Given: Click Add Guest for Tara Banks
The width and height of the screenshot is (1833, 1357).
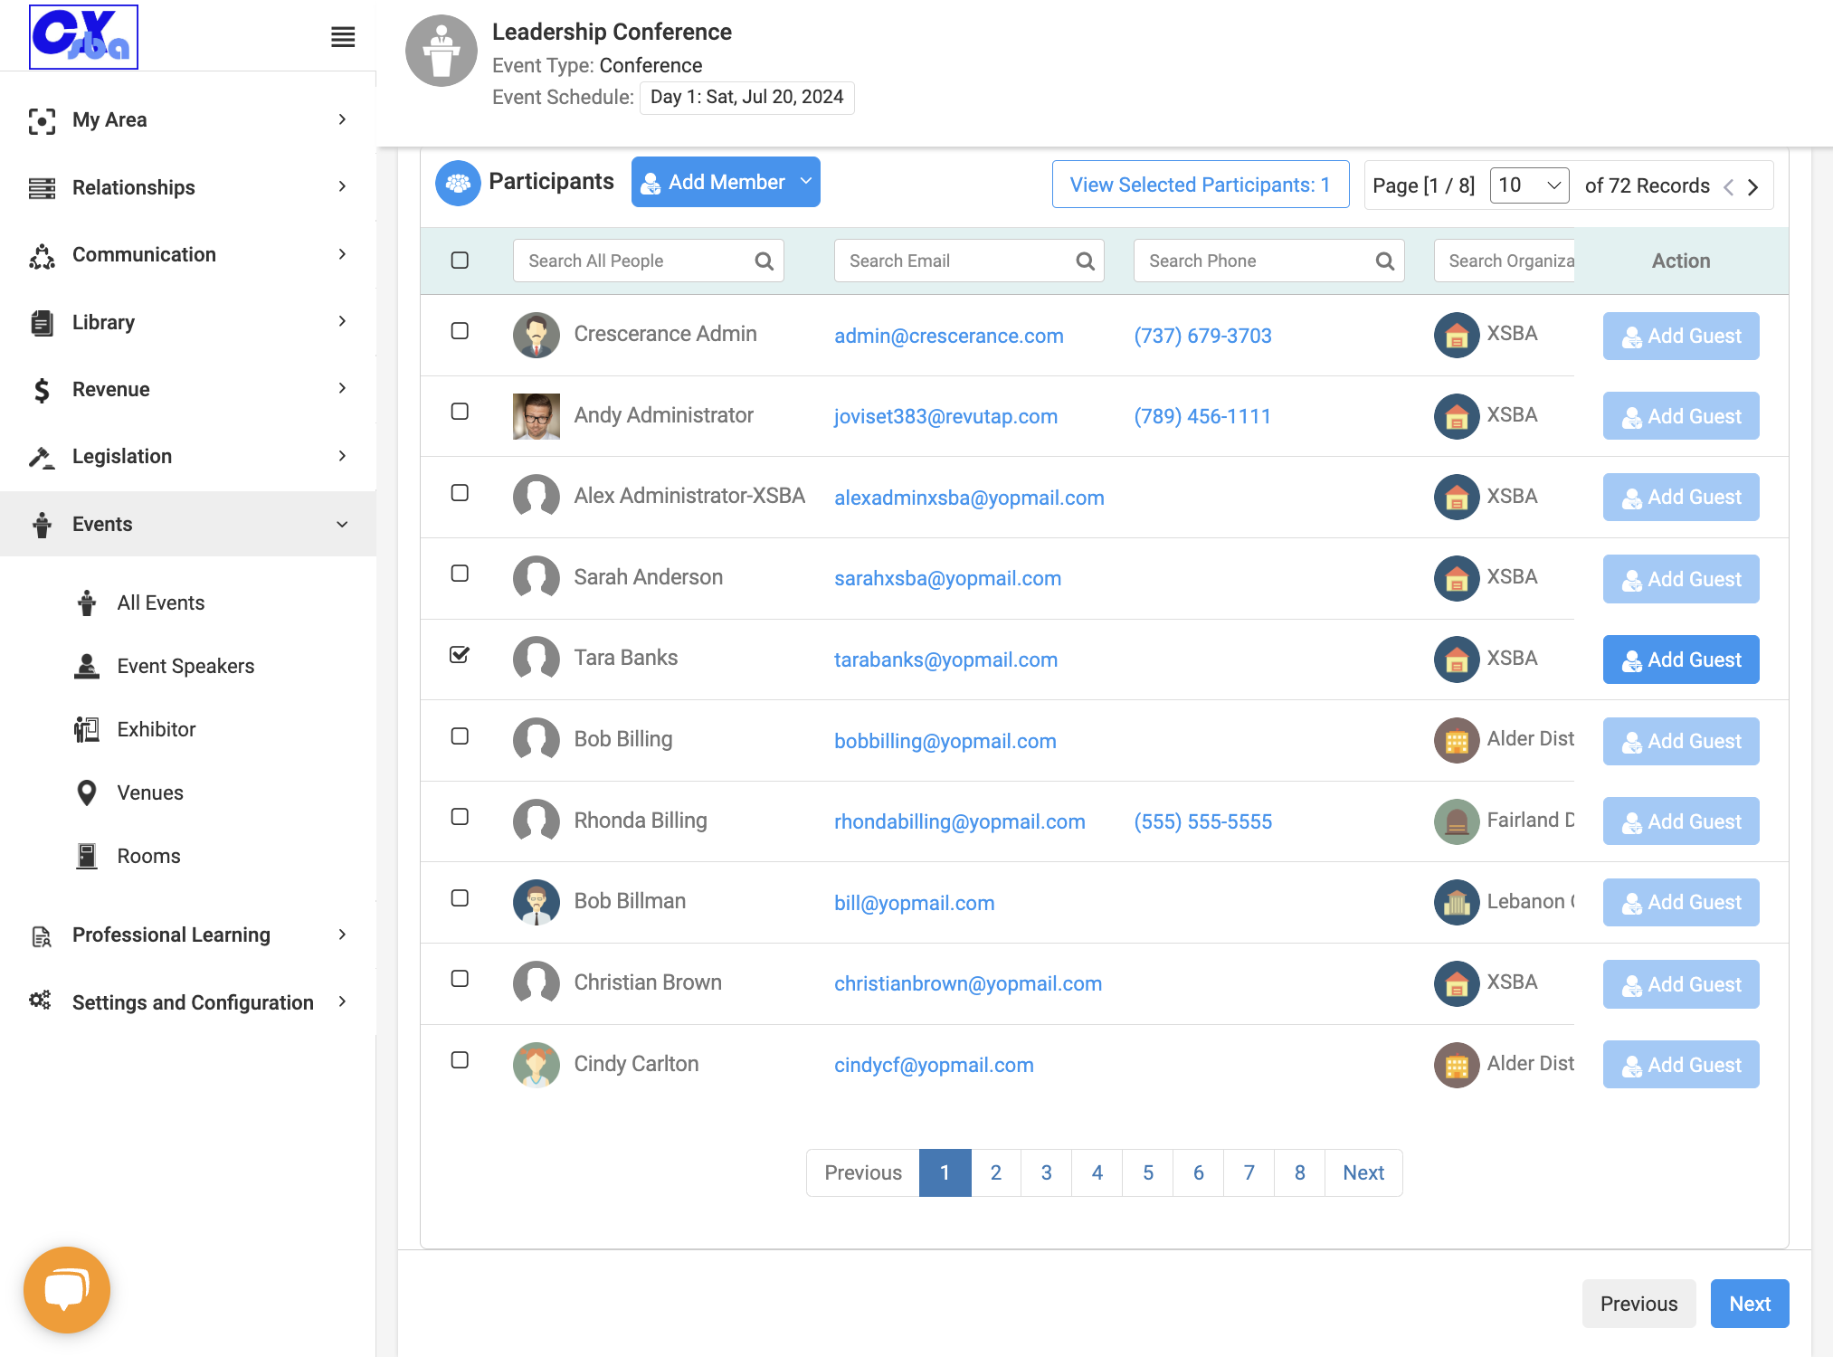Looking at the screenshot, I should [1681, 660].
